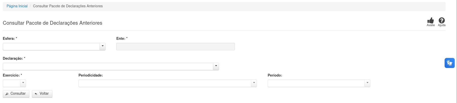Click the magnifier icon on Consultar
The width and height of the screenshot is (457, 103).
pos(7,94)
